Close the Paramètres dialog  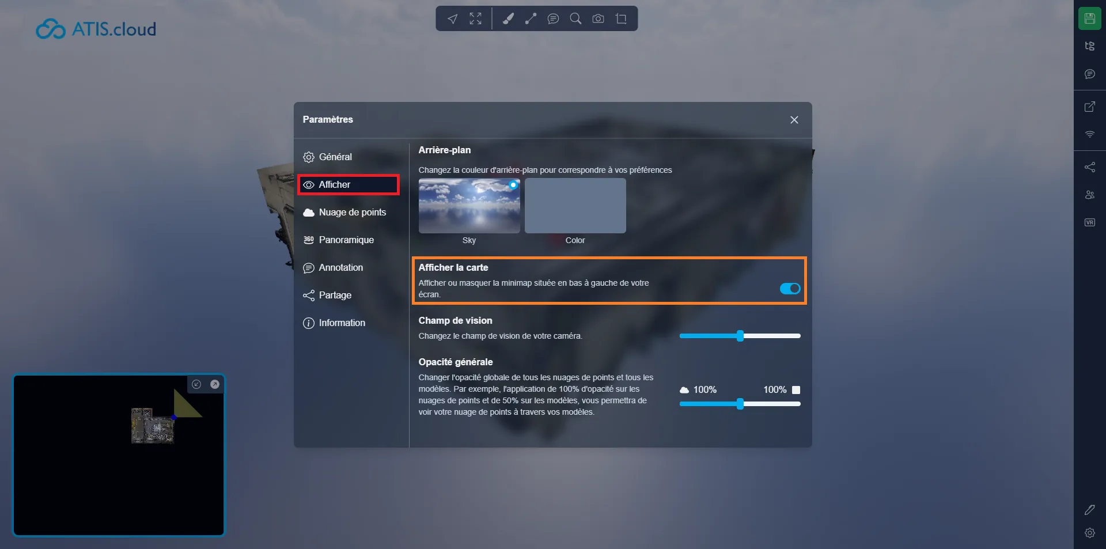click(794, 120)
